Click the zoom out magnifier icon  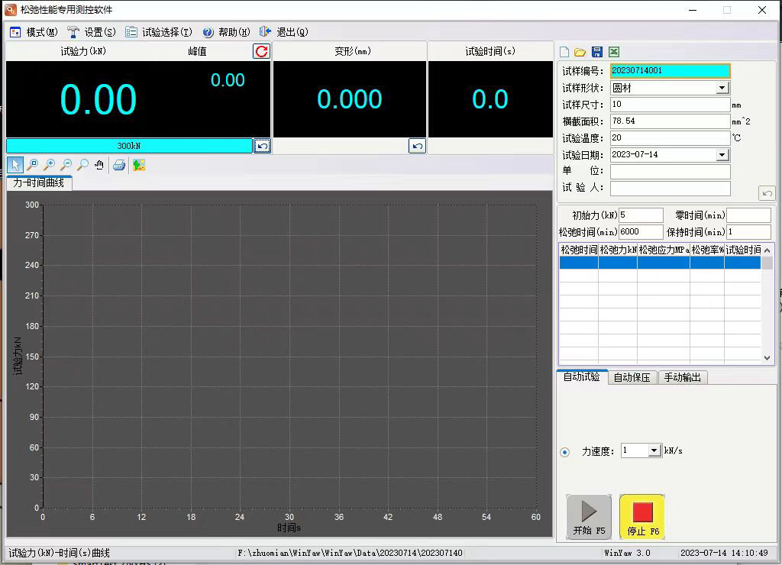66,165
